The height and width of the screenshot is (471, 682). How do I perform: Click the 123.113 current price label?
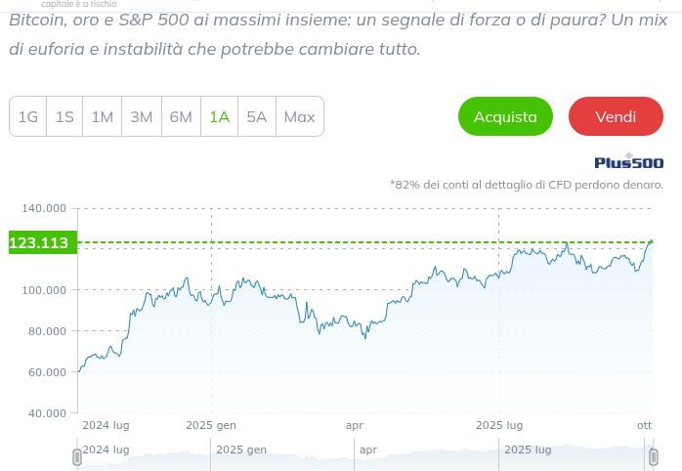point(39,243)
